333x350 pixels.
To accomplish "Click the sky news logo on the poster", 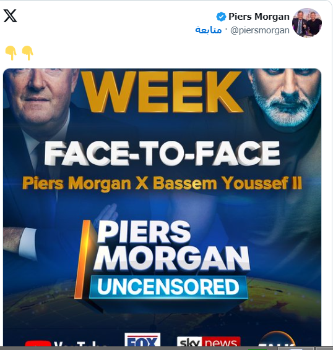I will 209,341.
